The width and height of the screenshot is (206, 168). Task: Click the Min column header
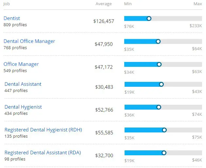pos(128,4)
